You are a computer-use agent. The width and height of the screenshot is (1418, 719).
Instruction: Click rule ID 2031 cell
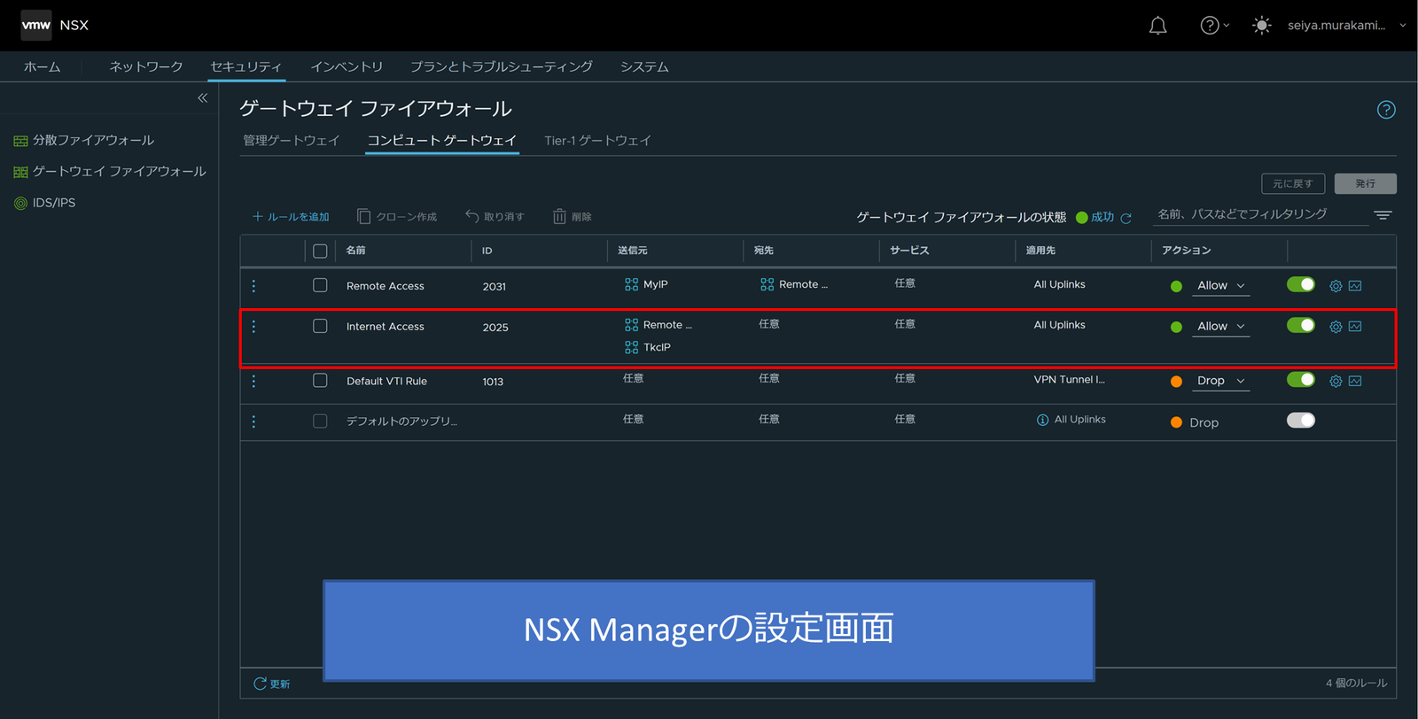click(x=495, y=287)
